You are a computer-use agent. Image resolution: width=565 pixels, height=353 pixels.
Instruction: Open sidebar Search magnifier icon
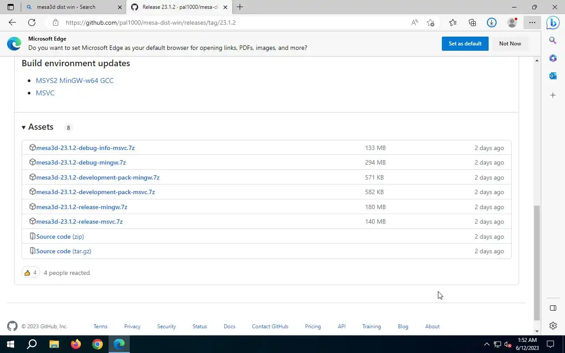(553, 41)
